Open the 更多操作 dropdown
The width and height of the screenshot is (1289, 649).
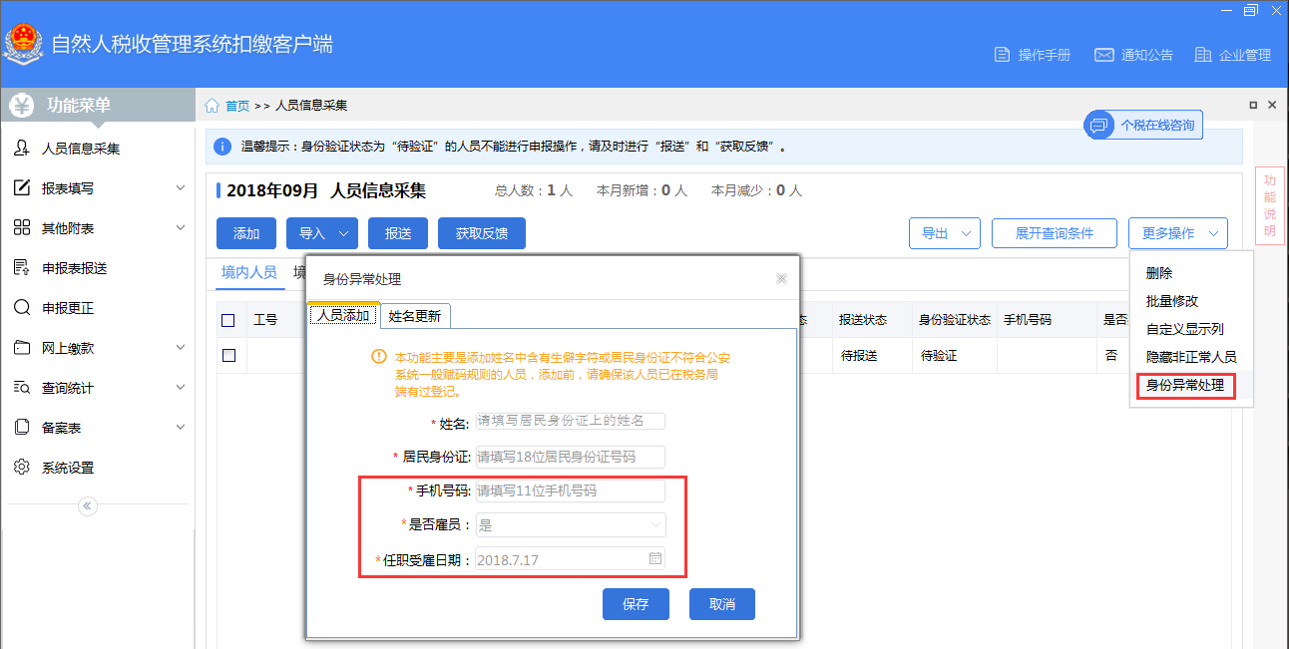[x=1178, y=233]
